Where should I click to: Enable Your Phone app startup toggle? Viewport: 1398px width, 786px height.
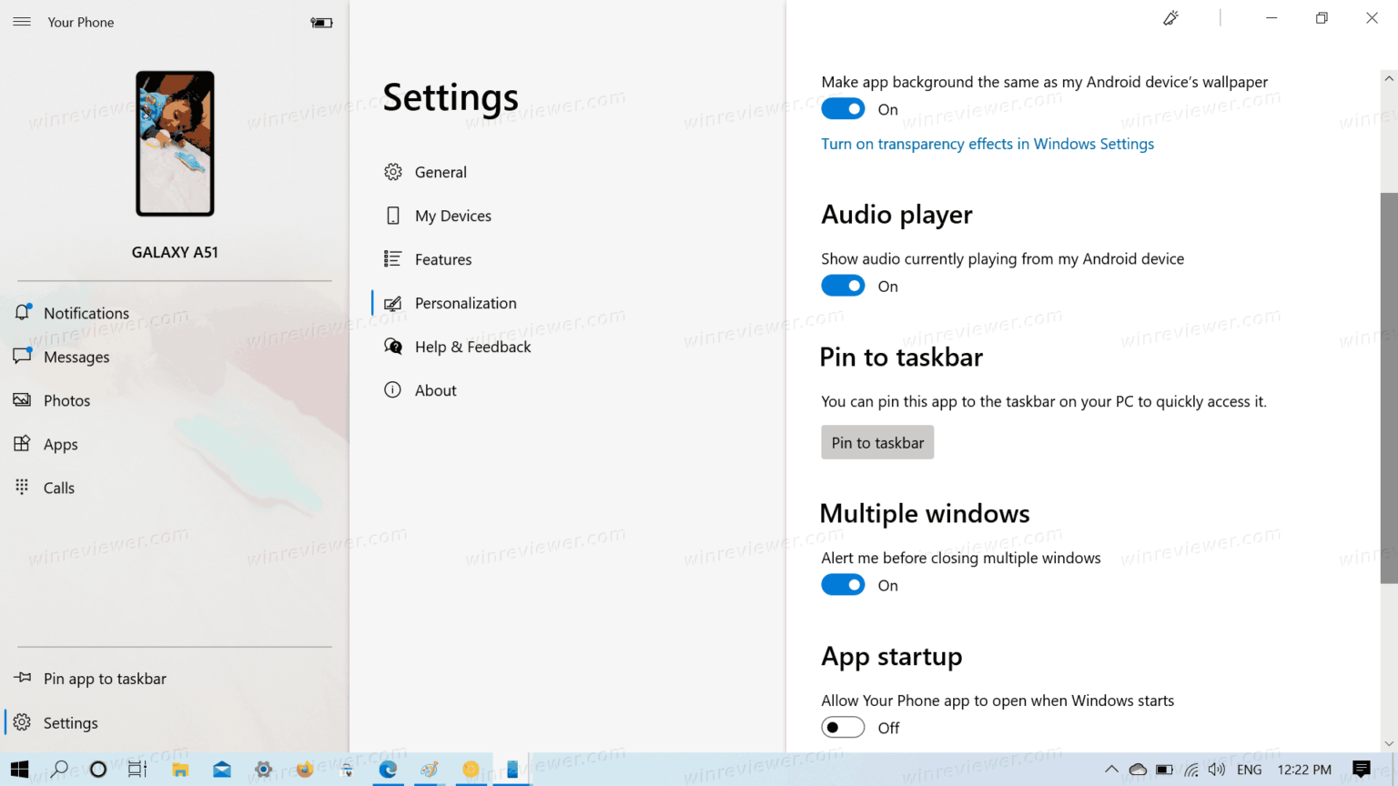click(843, 728)
